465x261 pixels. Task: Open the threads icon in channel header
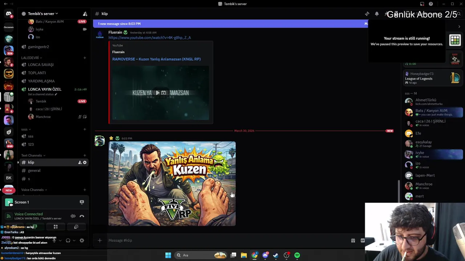(x=367, y=14)
